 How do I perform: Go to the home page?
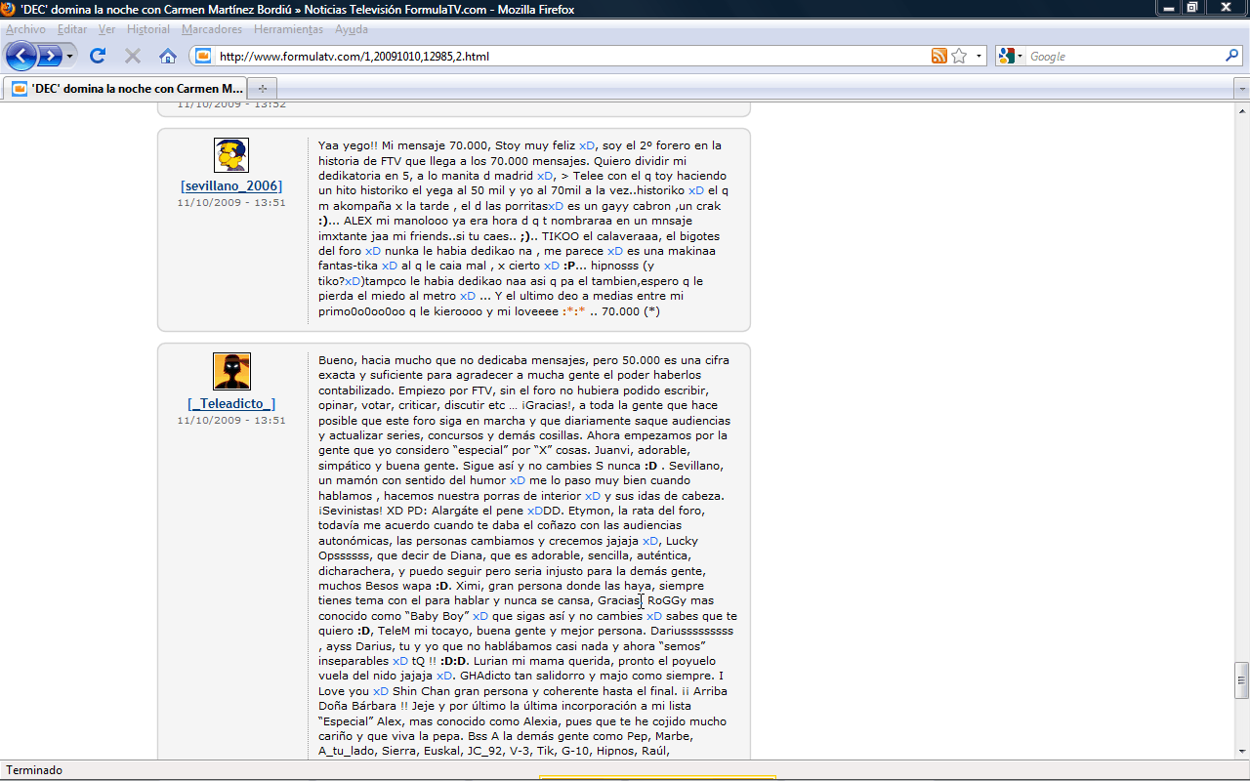coord(168,56)
